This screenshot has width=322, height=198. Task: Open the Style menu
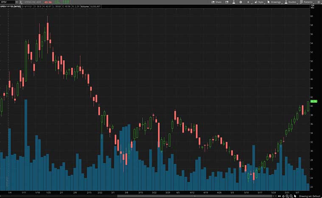coord(259,2)
